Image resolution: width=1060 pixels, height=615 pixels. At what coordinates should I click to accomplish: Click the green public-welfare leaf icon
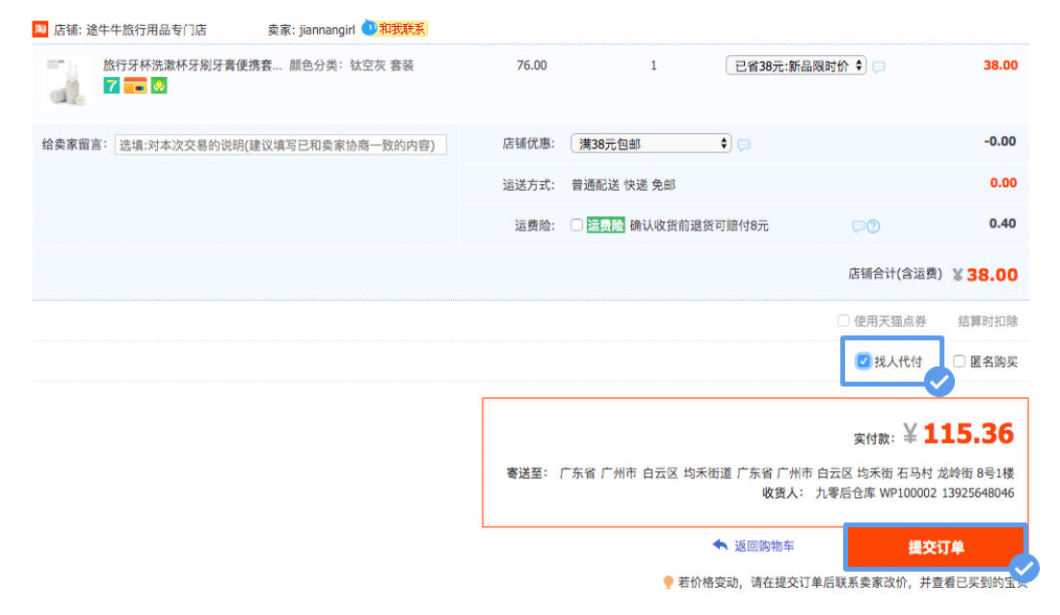click(x=157, y=85)
